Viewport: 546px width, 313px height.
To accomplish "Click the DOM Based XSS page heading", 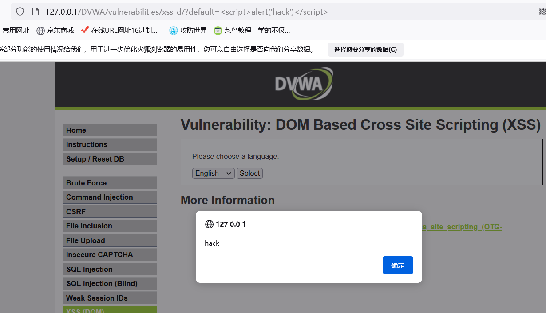I will 360,125.
